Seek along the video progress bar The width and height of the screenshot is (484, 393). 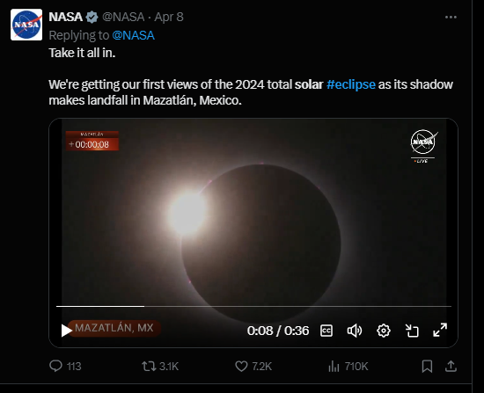(x=253, y=306)
